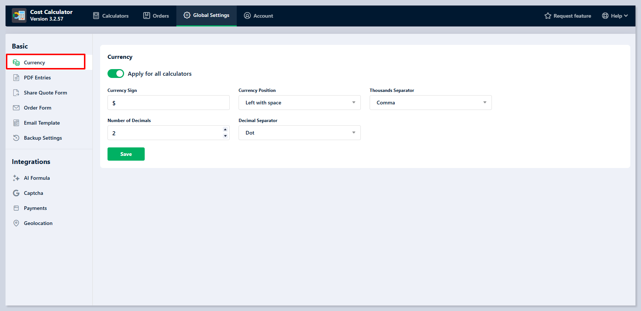Click the Request feature link
The height and width of the screenshot is (311, 641).
tap(568, 16)
